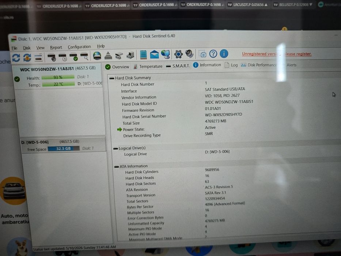This screenshot has width=341, height=256.
Task: Select the BELUSDT.P browser tab behind
Action: 293,4
